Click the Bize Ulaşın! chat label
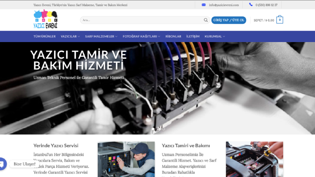The width and height of the screenshot is (315, 177). (25, 164)
